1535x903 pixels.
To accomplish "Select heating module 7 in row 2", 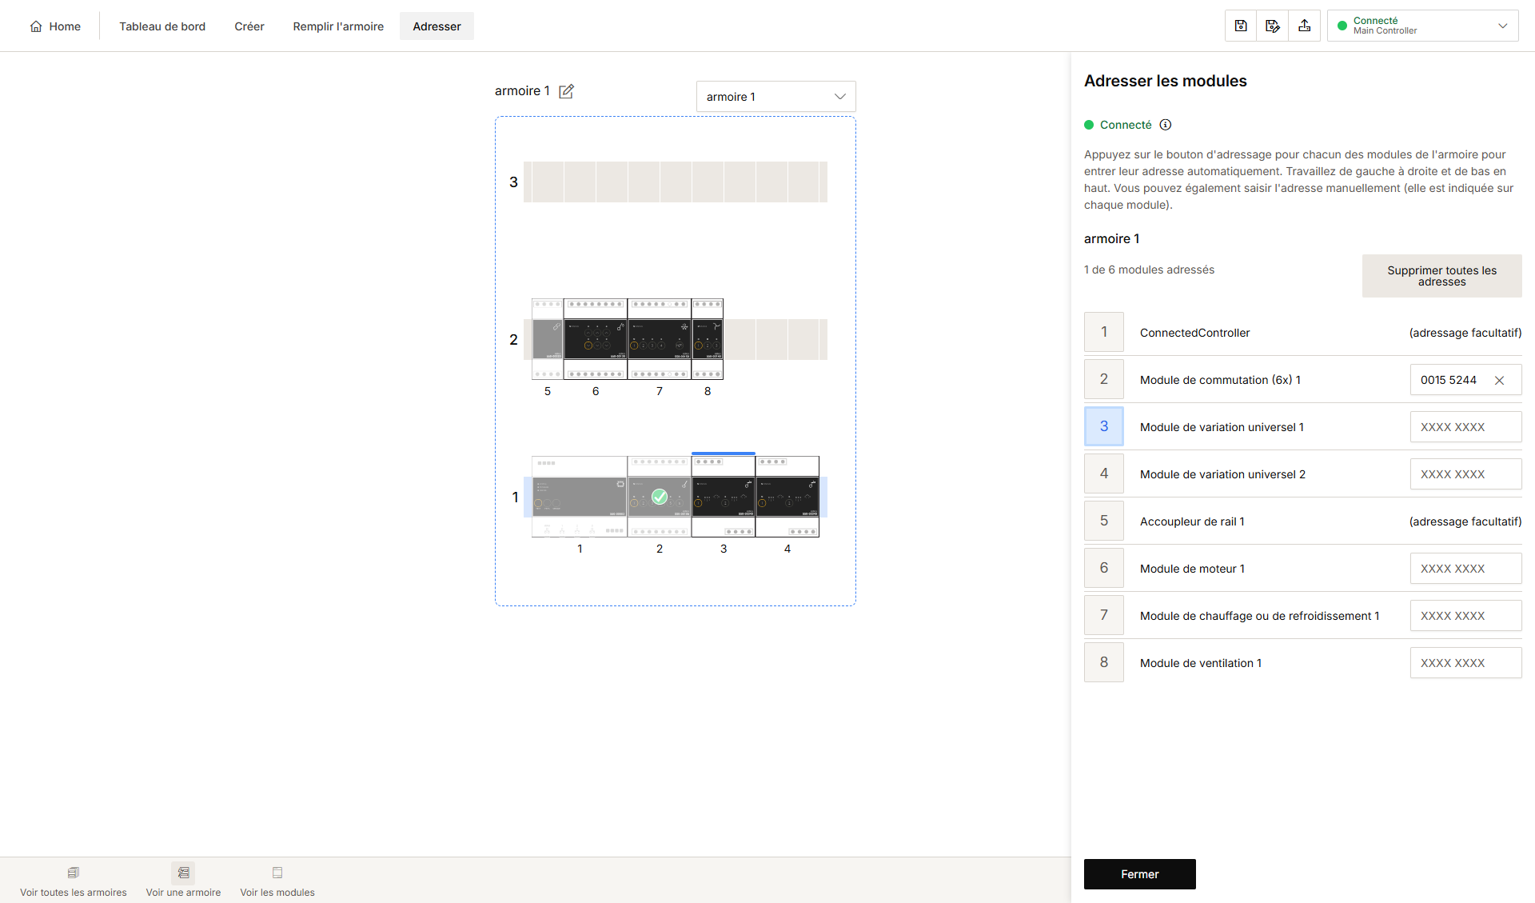I will click(660, 339).
